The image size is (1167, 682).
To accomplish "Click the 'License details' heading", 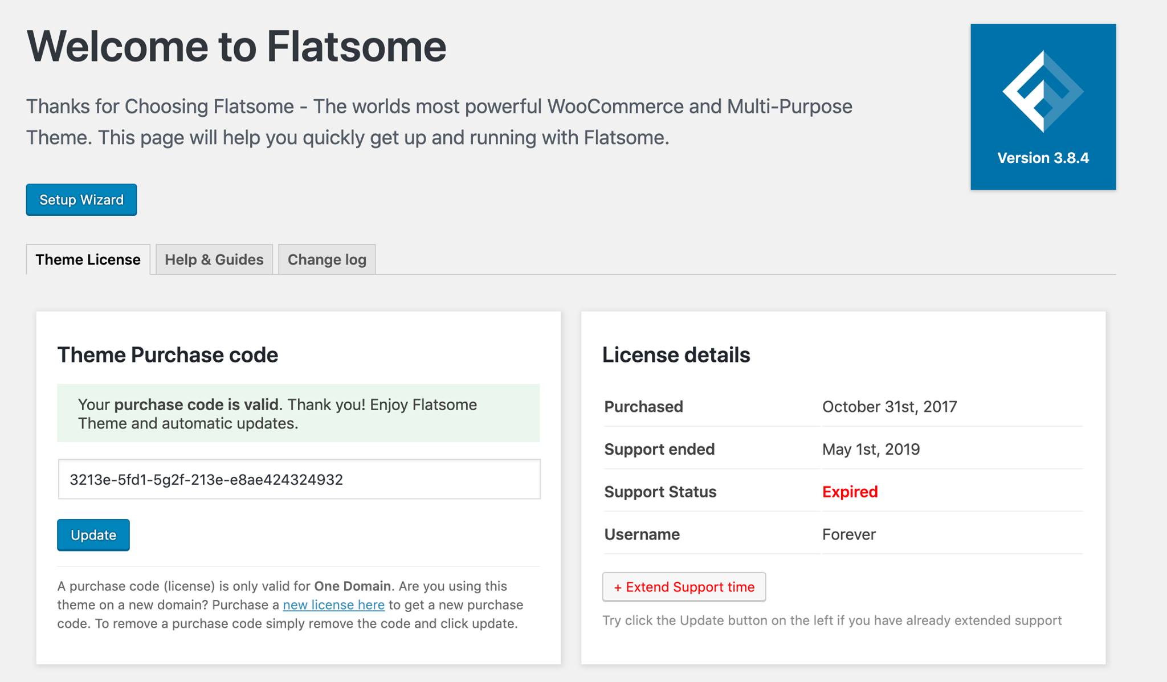I will tap(676, 355).
